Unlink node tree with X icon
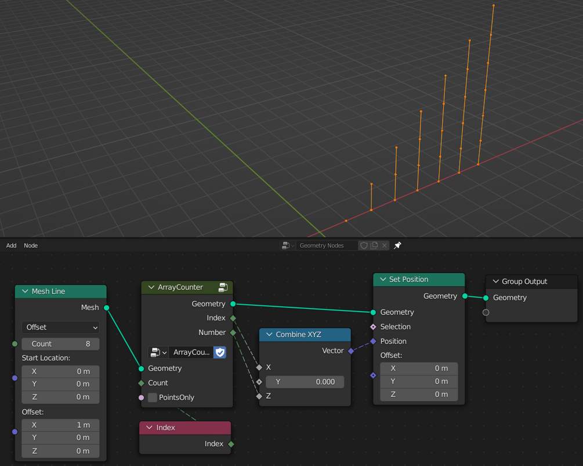This screenshot has width=583, height=466. 385,245
